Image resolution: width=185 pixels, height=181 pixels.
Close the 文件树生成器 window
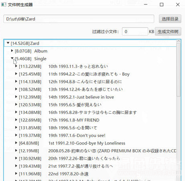178,5
